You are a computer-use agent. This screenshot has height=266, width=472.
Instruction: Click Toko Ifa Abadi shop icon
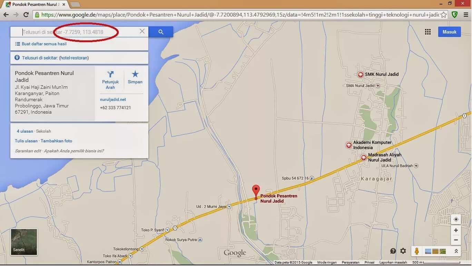(x=131, y=256)
